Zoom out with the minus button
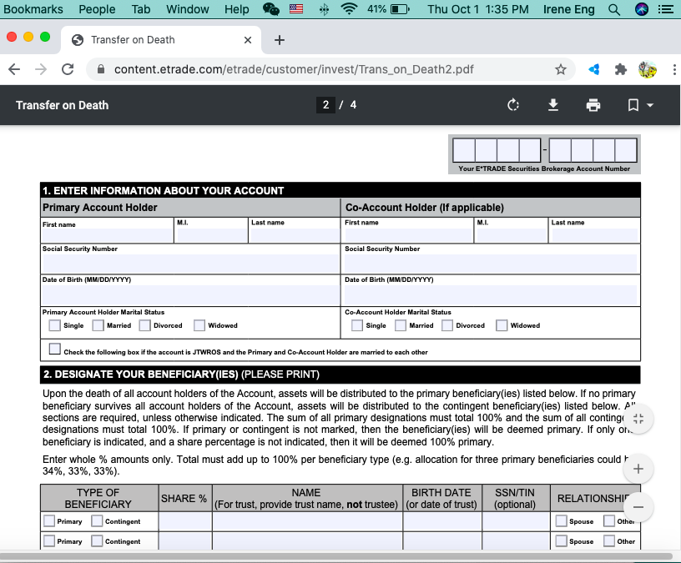This screenshot has width=681, height=563. pos(638,507)
